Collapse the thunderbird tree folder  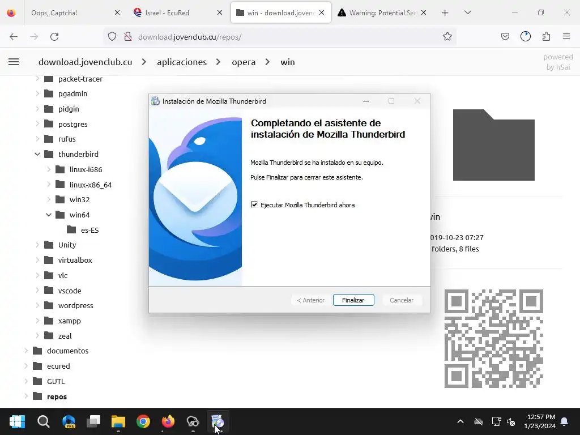[x=37, y=154]
